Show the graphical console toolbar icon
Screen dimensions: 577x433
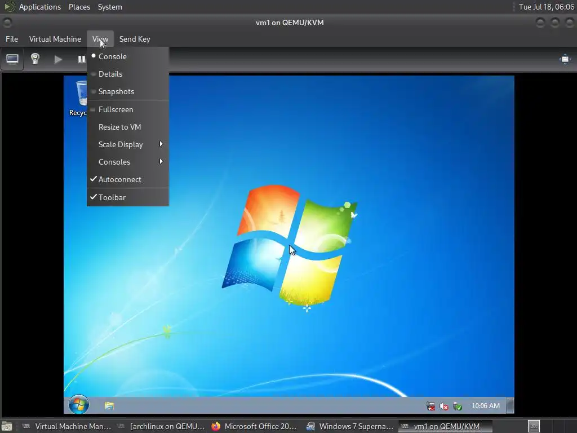(12, 59)
